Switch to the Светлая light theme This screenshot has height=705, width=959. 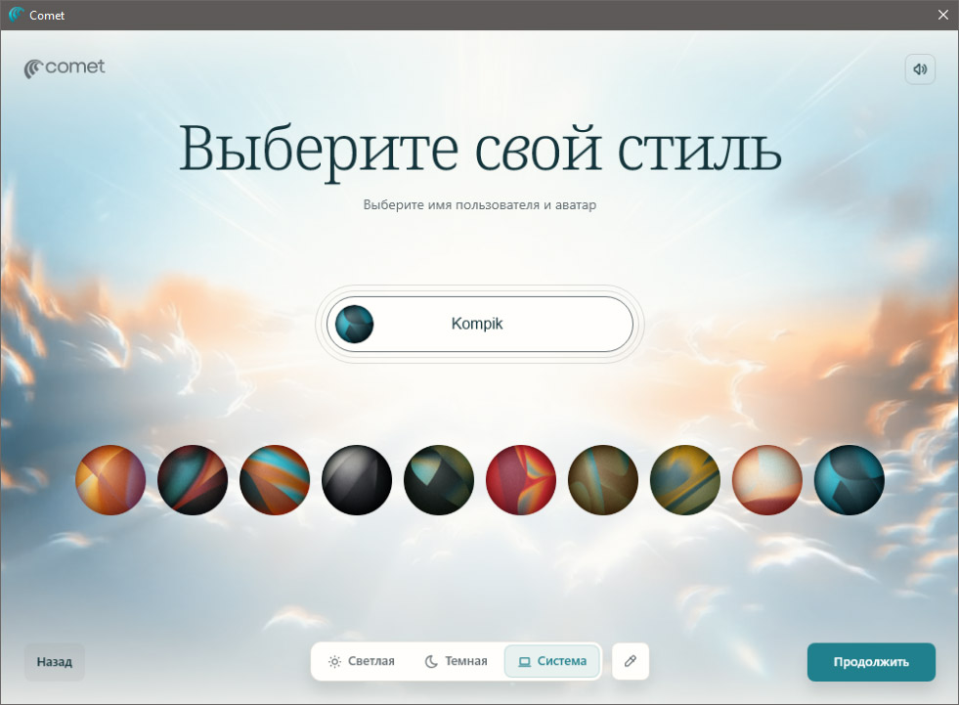tap(361, 661)
